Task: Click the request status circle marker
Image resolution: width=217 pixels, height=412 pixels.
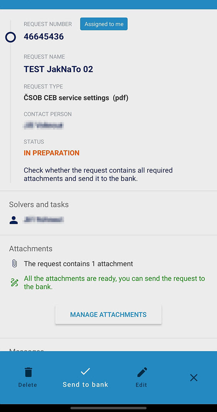Action: point(10,37)
